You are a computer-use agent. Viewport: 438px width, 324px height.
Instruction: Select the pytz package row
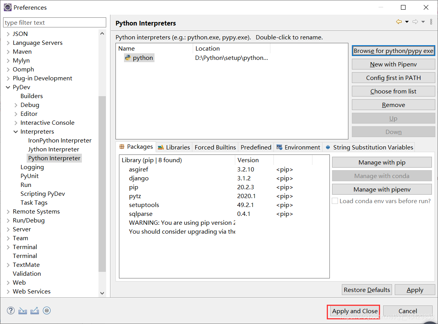tap(224, 196)
